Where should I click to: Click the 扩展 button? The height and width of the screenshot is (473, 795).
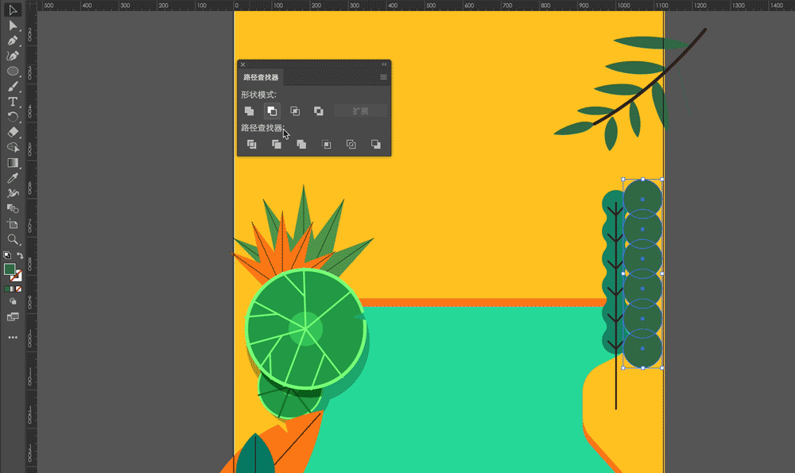point(360,111)
